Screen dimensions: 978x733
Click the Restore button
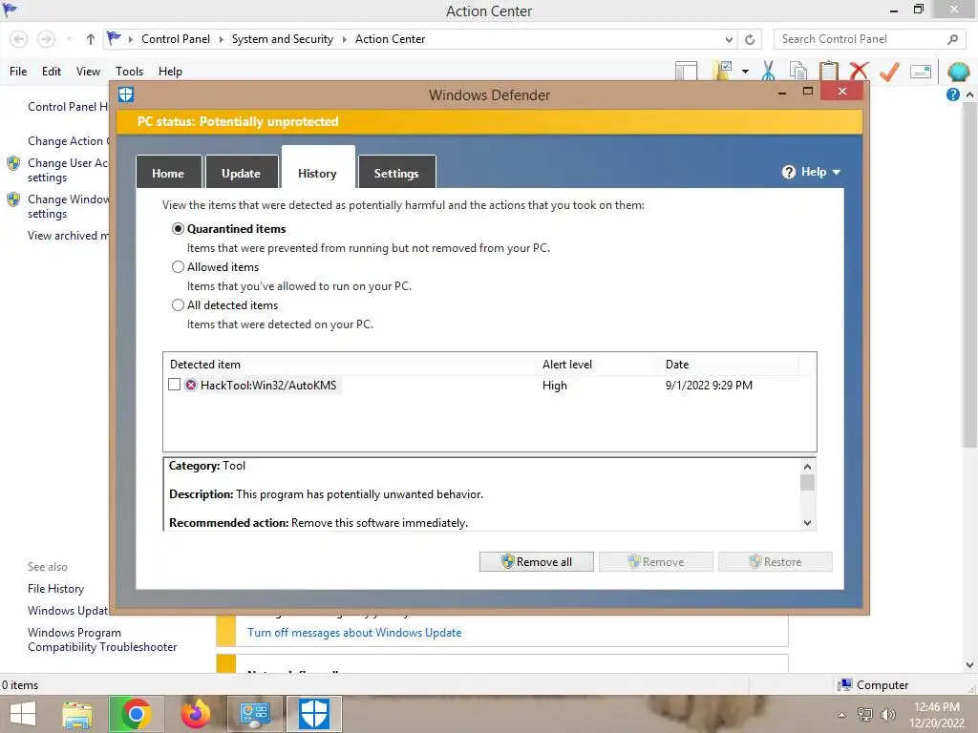point(776,561)
